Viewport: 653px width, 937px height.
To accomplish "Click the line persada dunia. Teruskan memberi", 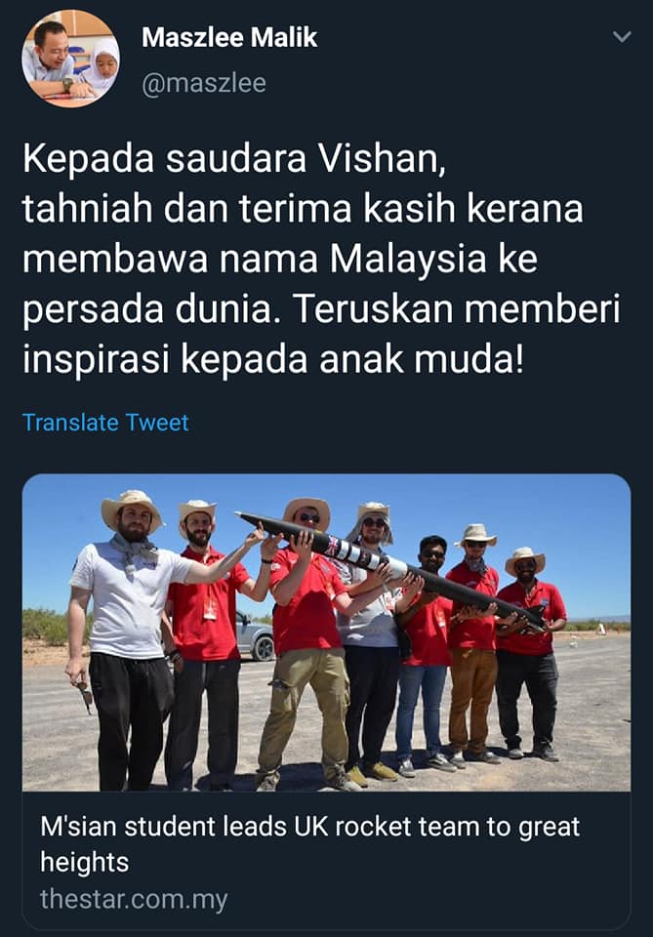I will (x=321, y=309).
